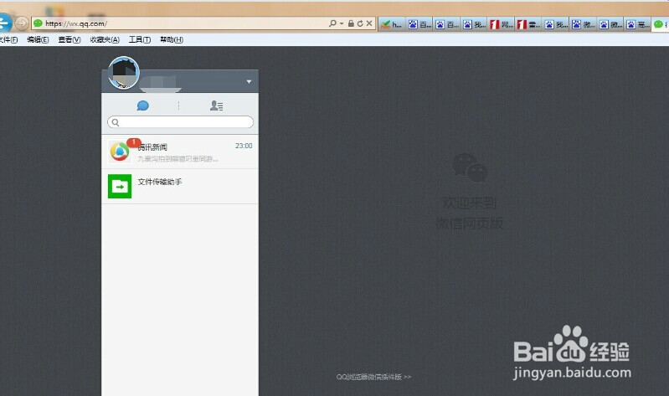The height and width of the screenshot is (396, 669).
Task: Click the WeChat search input field
Action: pos(181,122)
